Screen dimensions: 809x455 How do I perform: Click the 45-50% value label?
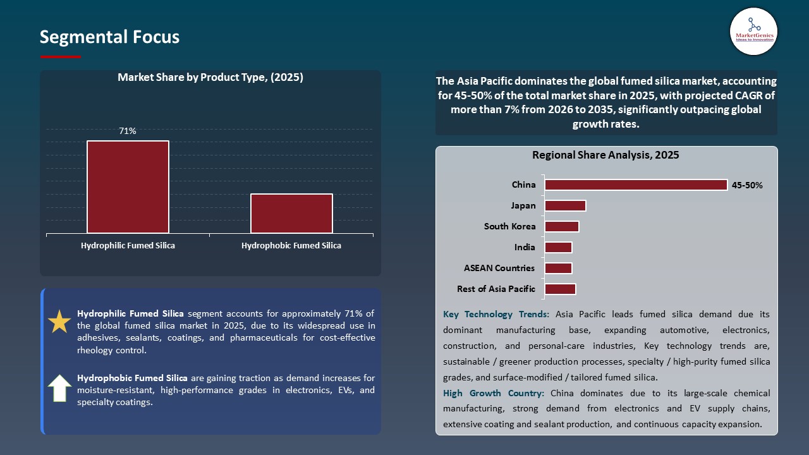(747, 185)
